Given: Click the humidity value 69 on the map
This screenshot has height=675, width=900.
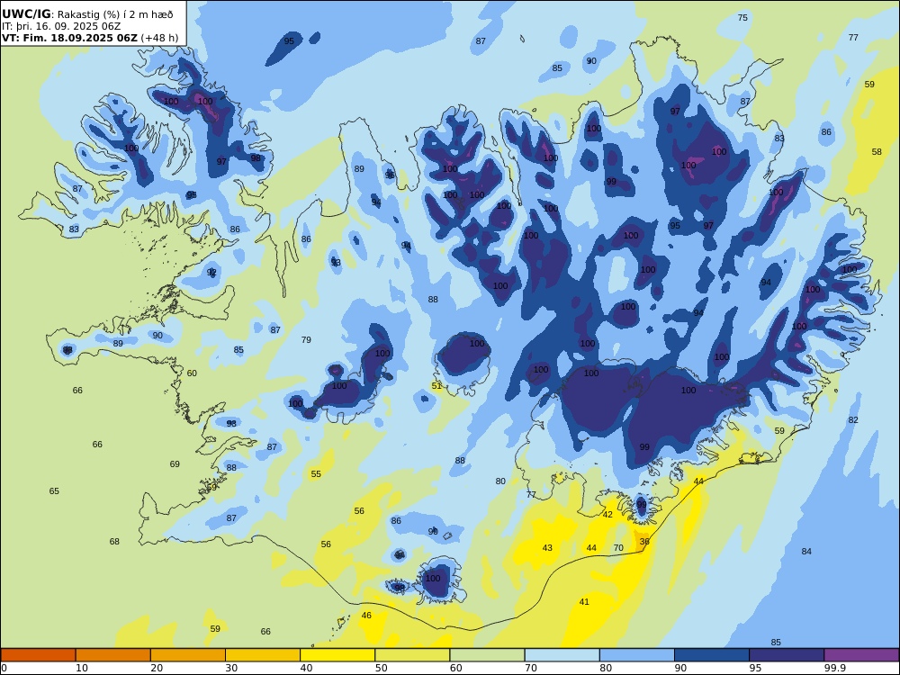Looking at the screenshot, I should 175,464.
